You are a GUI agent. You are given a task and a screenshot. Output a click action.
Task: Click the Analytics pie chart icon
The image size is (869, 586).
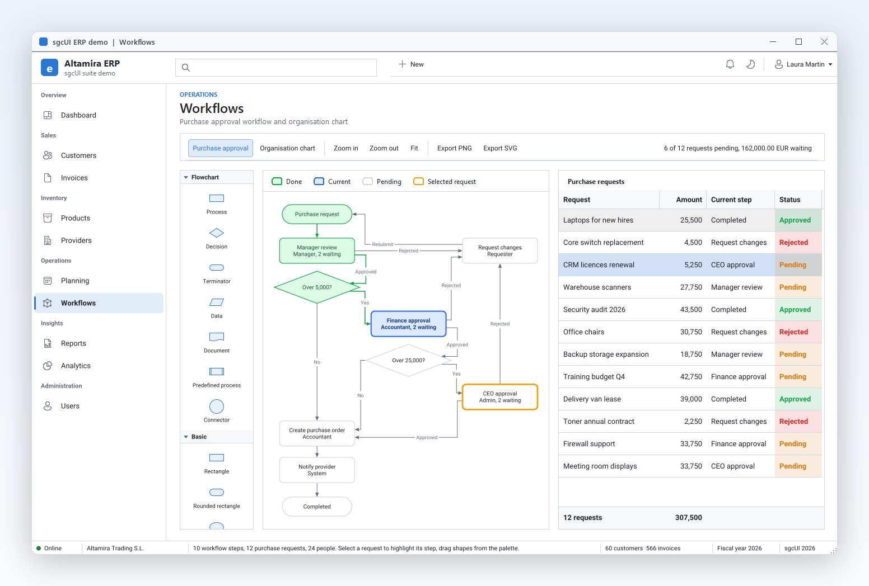[x=48, y=366]
